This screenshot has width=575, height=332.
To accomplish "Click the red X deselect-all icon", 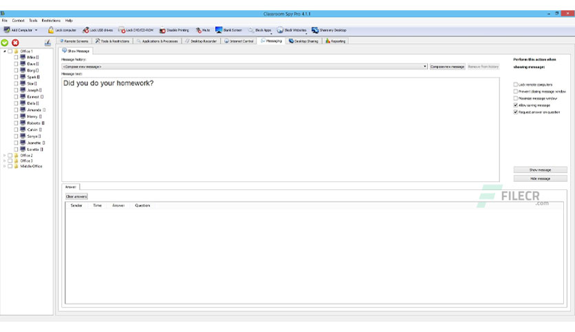I will coord(15,43).
